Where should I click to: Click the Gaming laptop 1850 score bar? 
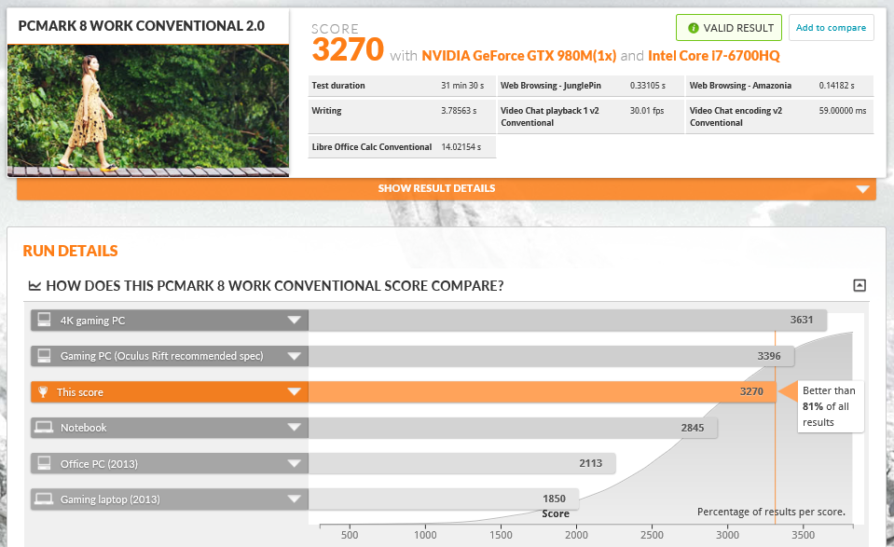tap(444, 499)
